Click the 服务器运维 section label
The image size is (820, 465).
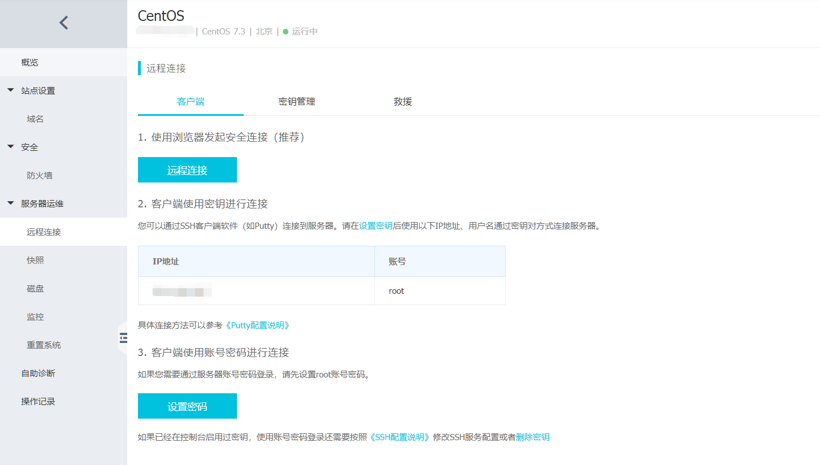(42, 203)
